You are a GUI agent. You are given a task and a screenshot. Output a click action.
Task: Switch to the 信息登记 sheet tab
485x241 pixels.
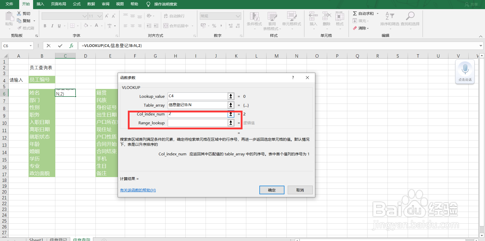(x=58, y=239)
